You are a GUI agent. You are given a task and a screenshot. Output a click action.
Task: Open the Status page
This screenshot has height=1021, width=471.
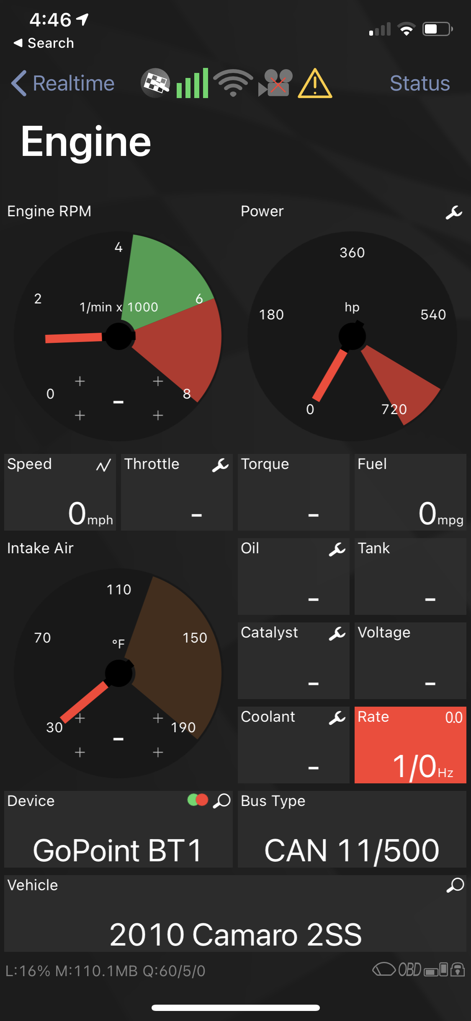pos(420,83)
